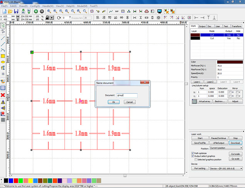Viewport: 245px width, 188px height.
Task: Click the vertical mirror triangle tool
Action: [x=3, y=108]
